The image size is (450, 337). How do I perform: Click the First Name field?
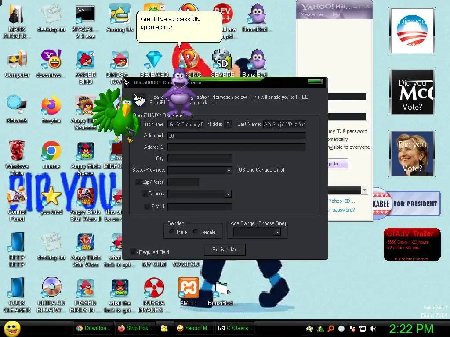[186, 124]
